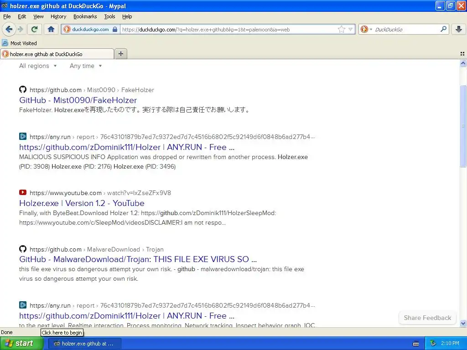The image size is (467, 350).
Task: Reload the current page
Action: tap(34, 29)
